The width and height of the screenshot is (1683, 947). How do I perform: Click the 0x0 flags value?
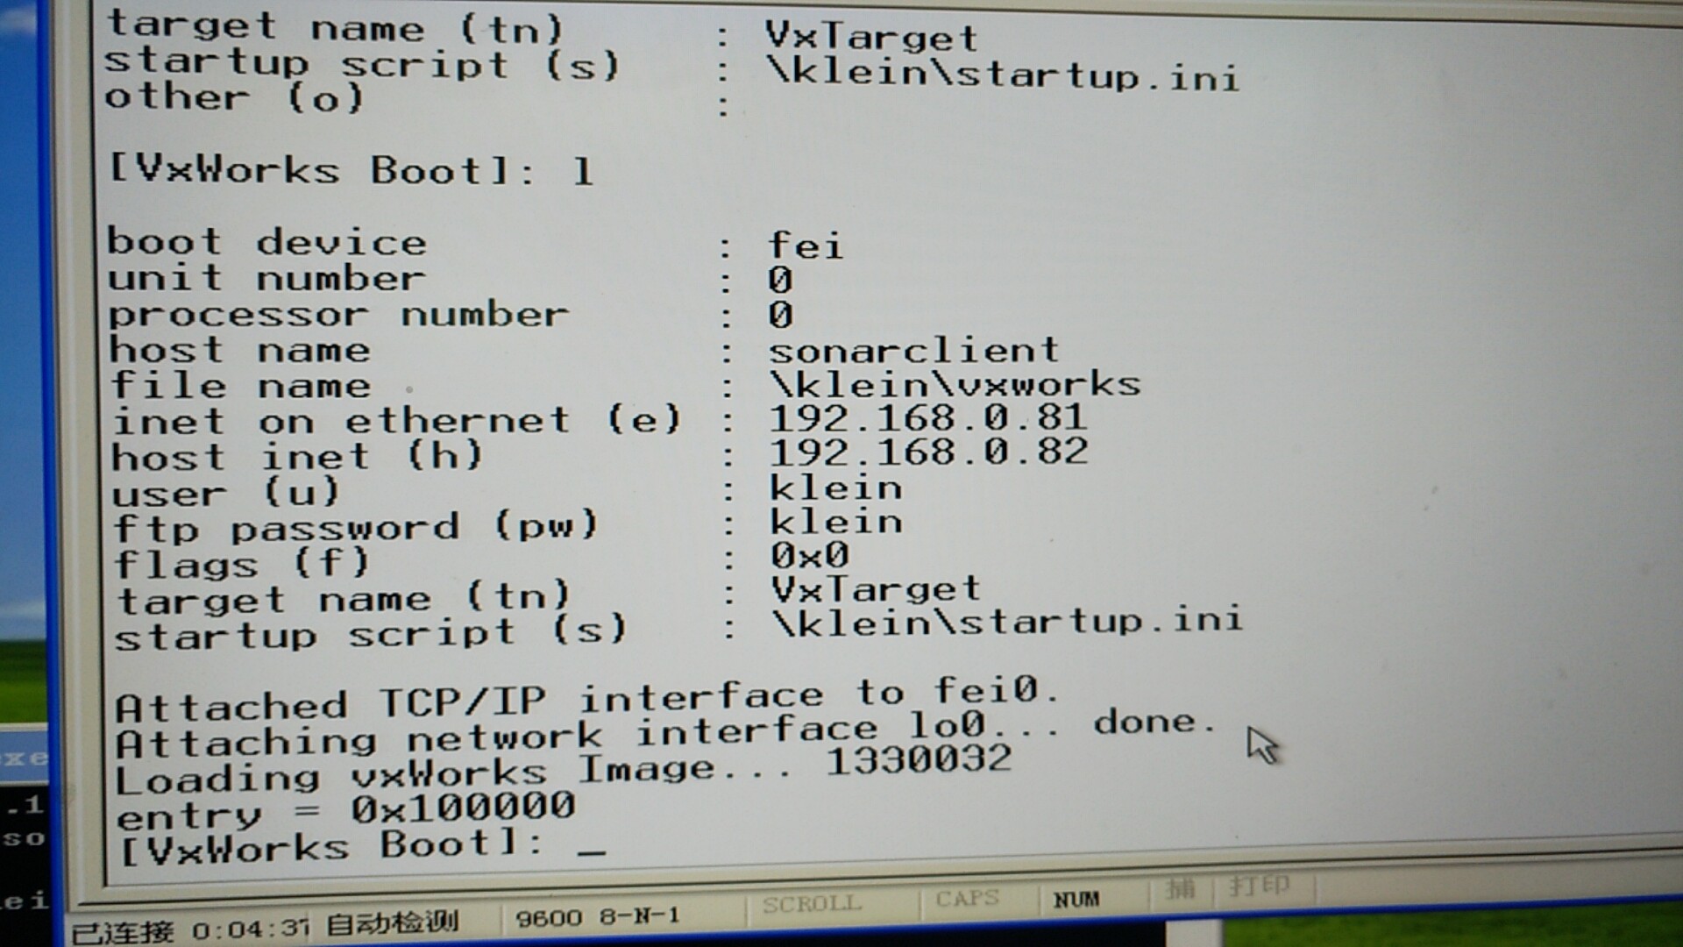click(x=809, y=555)
